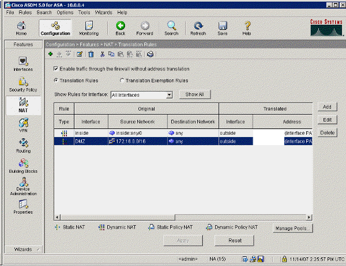This screenshot has height=266, width=346.
Task: Open Security Policy feature
Action: [23, 85]
